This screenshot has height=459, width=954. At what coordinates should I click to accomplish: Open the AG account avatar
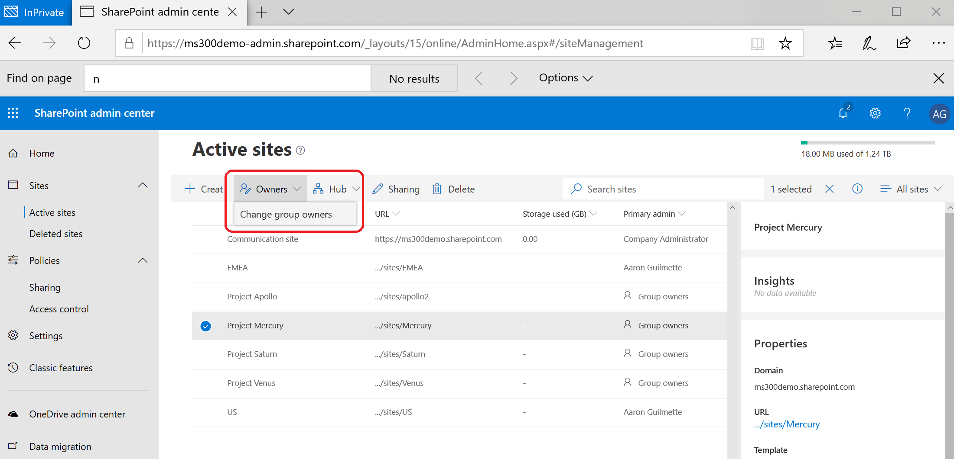(939, 114)
